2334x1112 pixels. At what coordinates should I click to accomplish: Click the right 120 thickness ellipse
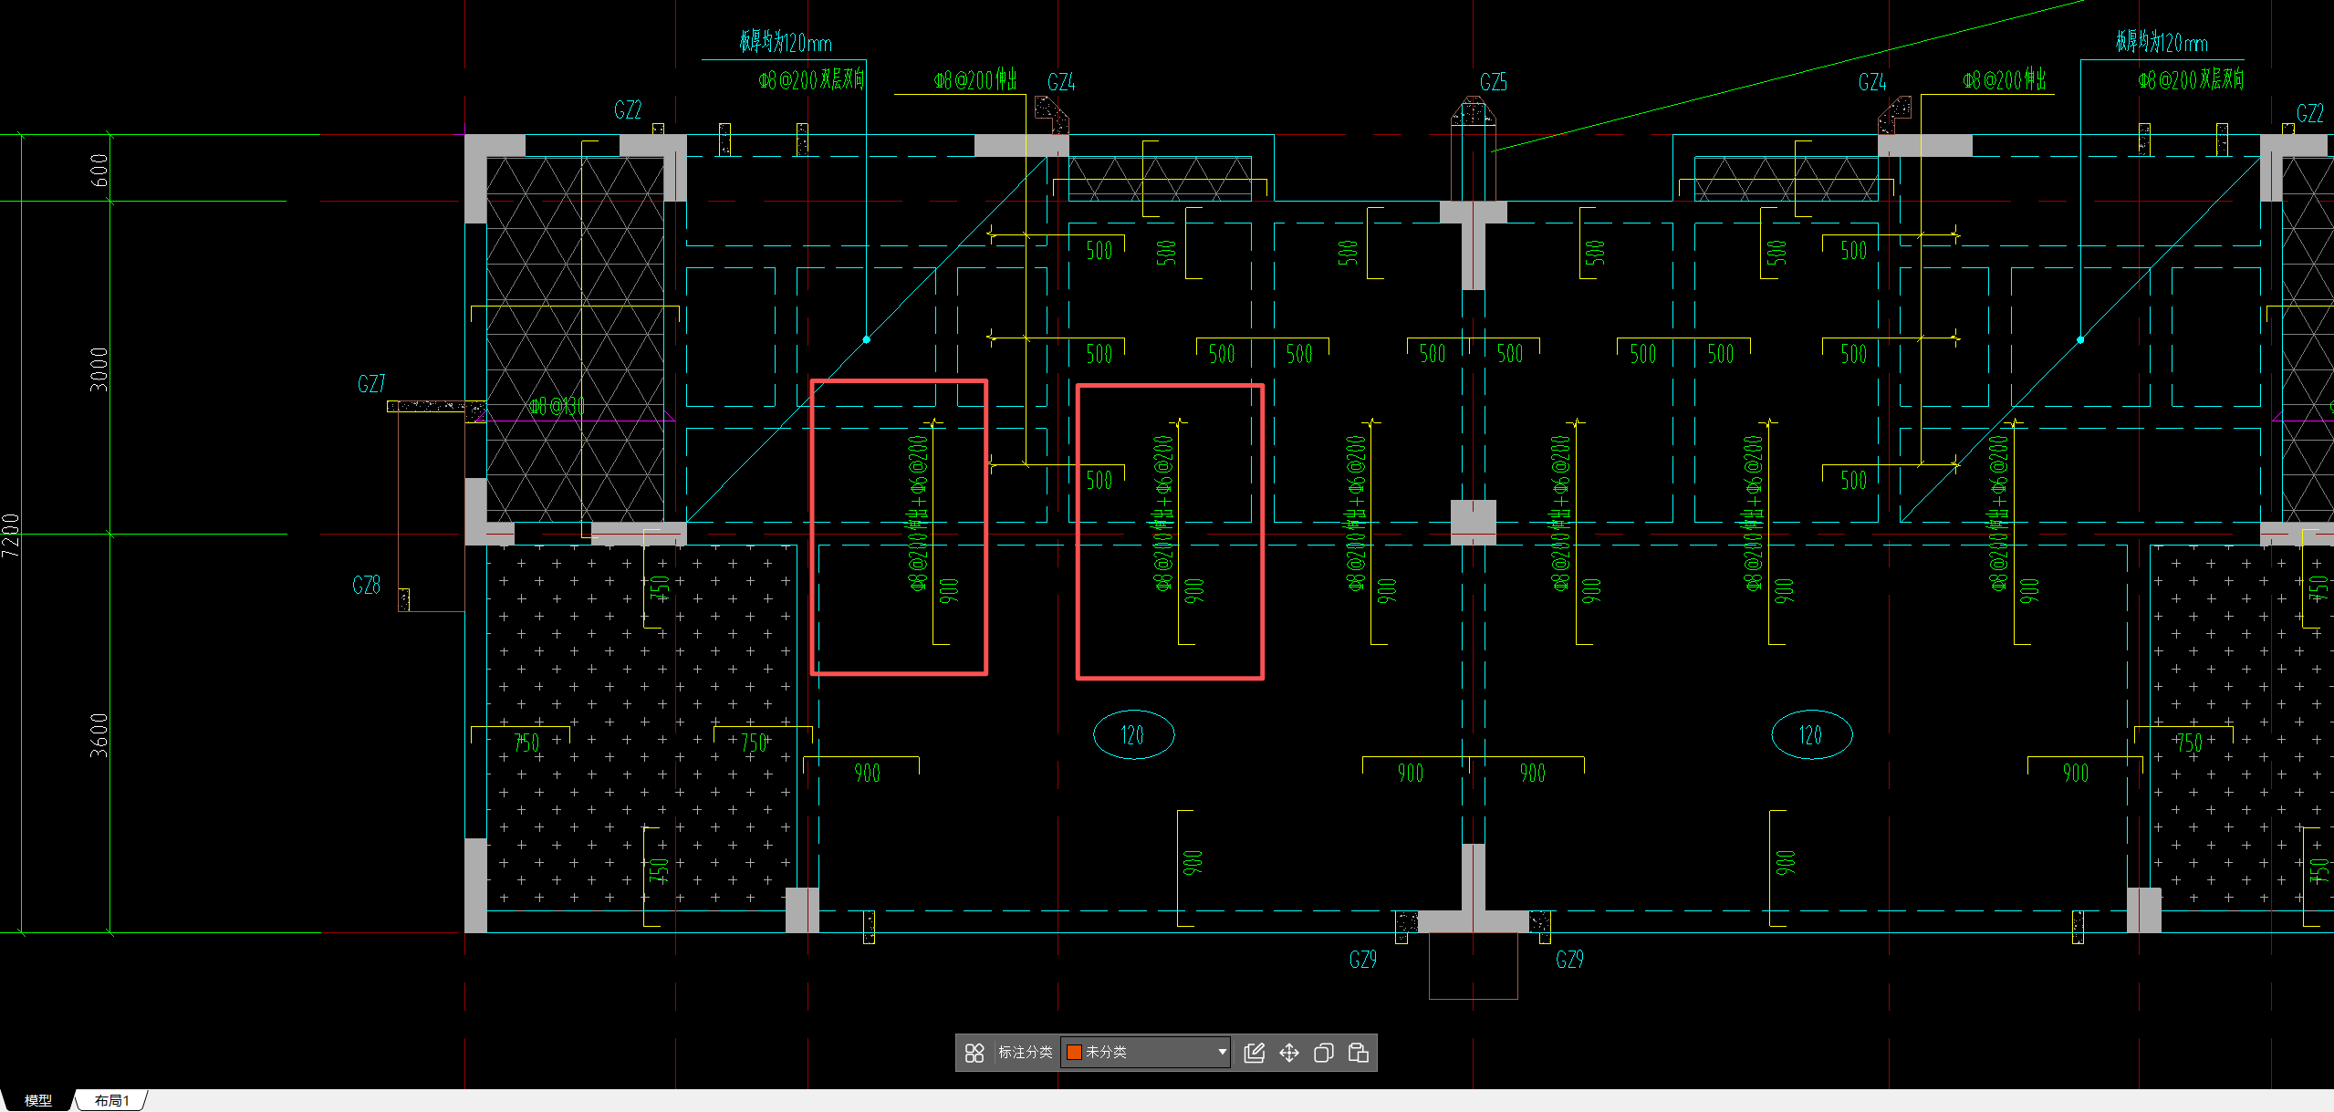pos(1811,735)
